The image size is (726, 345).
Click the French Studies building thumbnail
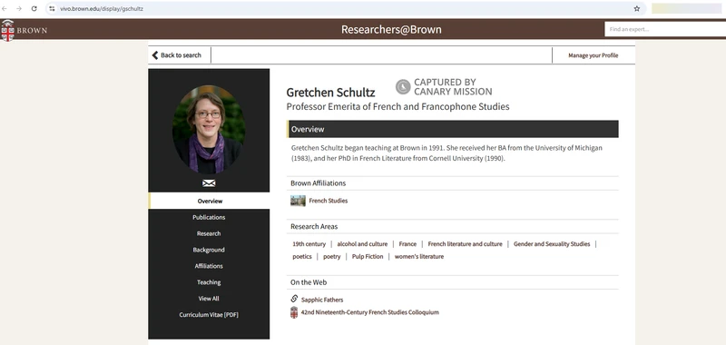[x=298, y=201]
